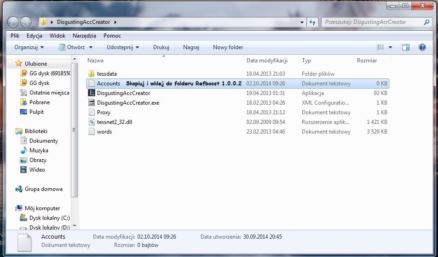Select Biblioteki in the navigation pane

[x=36, y=131]
